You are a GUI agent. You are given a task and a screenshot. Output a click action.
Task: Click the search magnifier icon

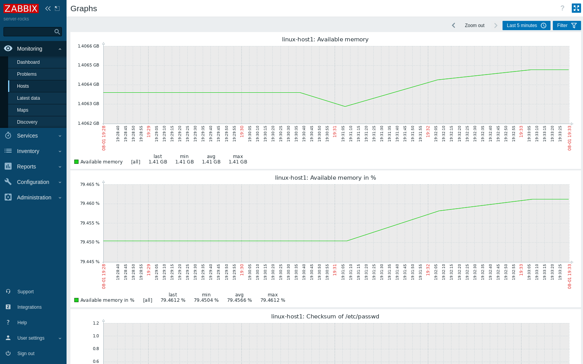(x=57, y=32)
